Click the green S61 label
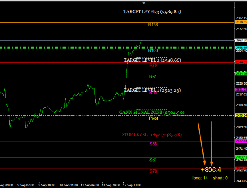Image resolution: width=247 pixels, height=188 pixels. tap(153, 160)
